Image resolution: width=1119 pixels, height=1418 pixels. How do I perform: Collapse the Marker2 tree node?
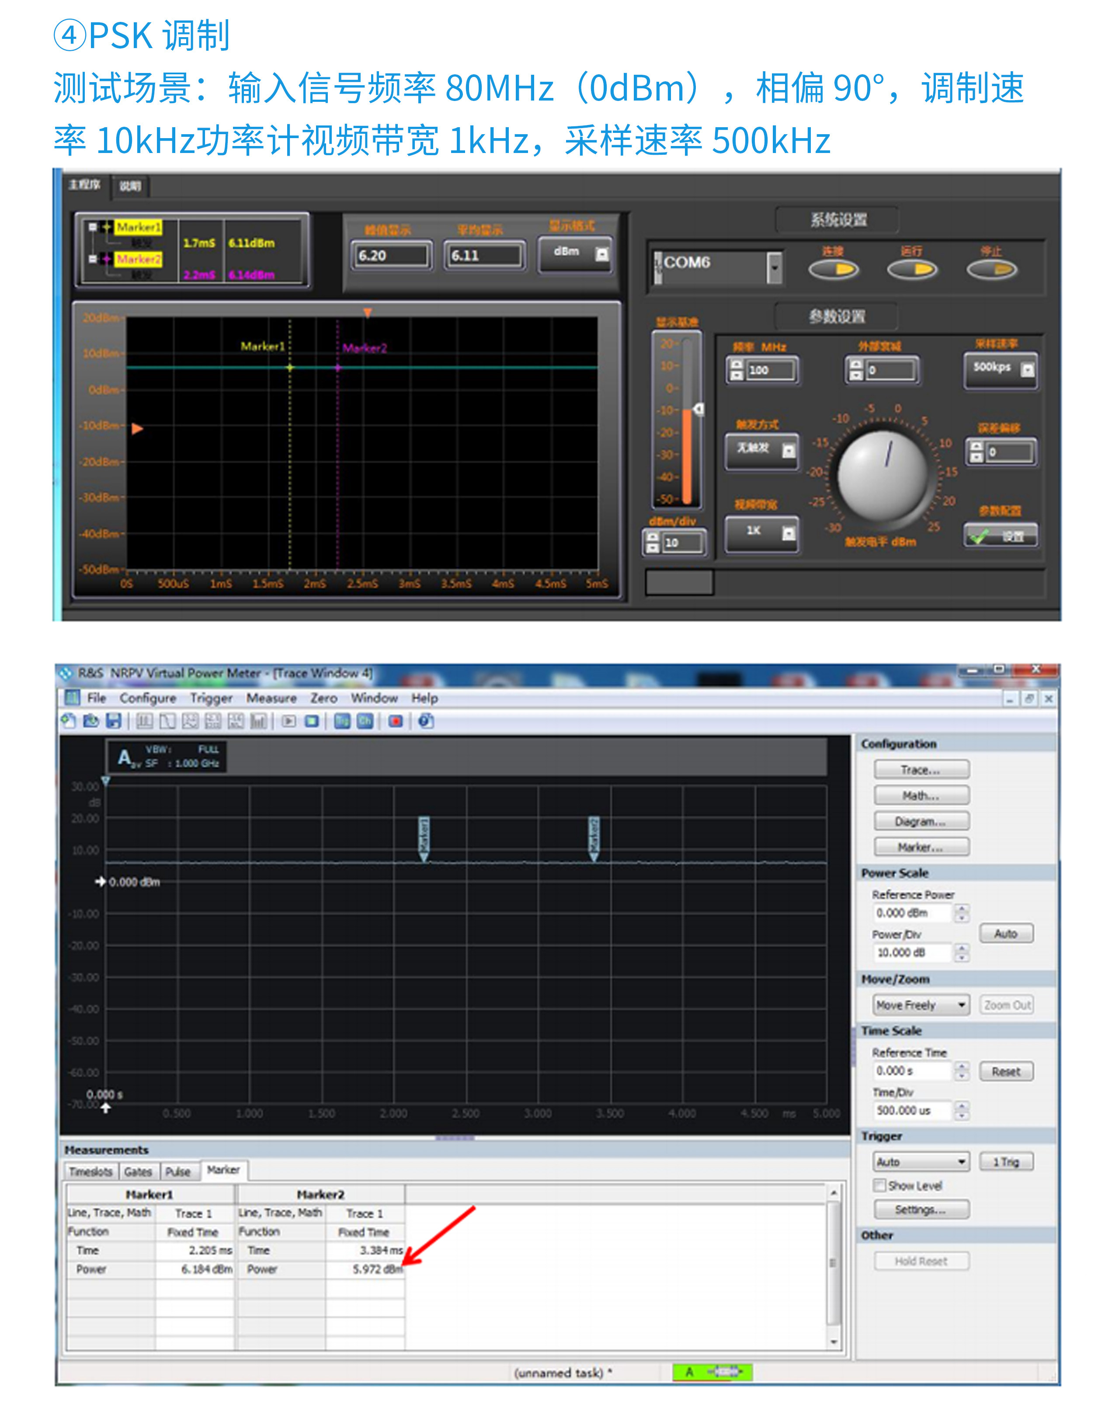tap(92, 260)
